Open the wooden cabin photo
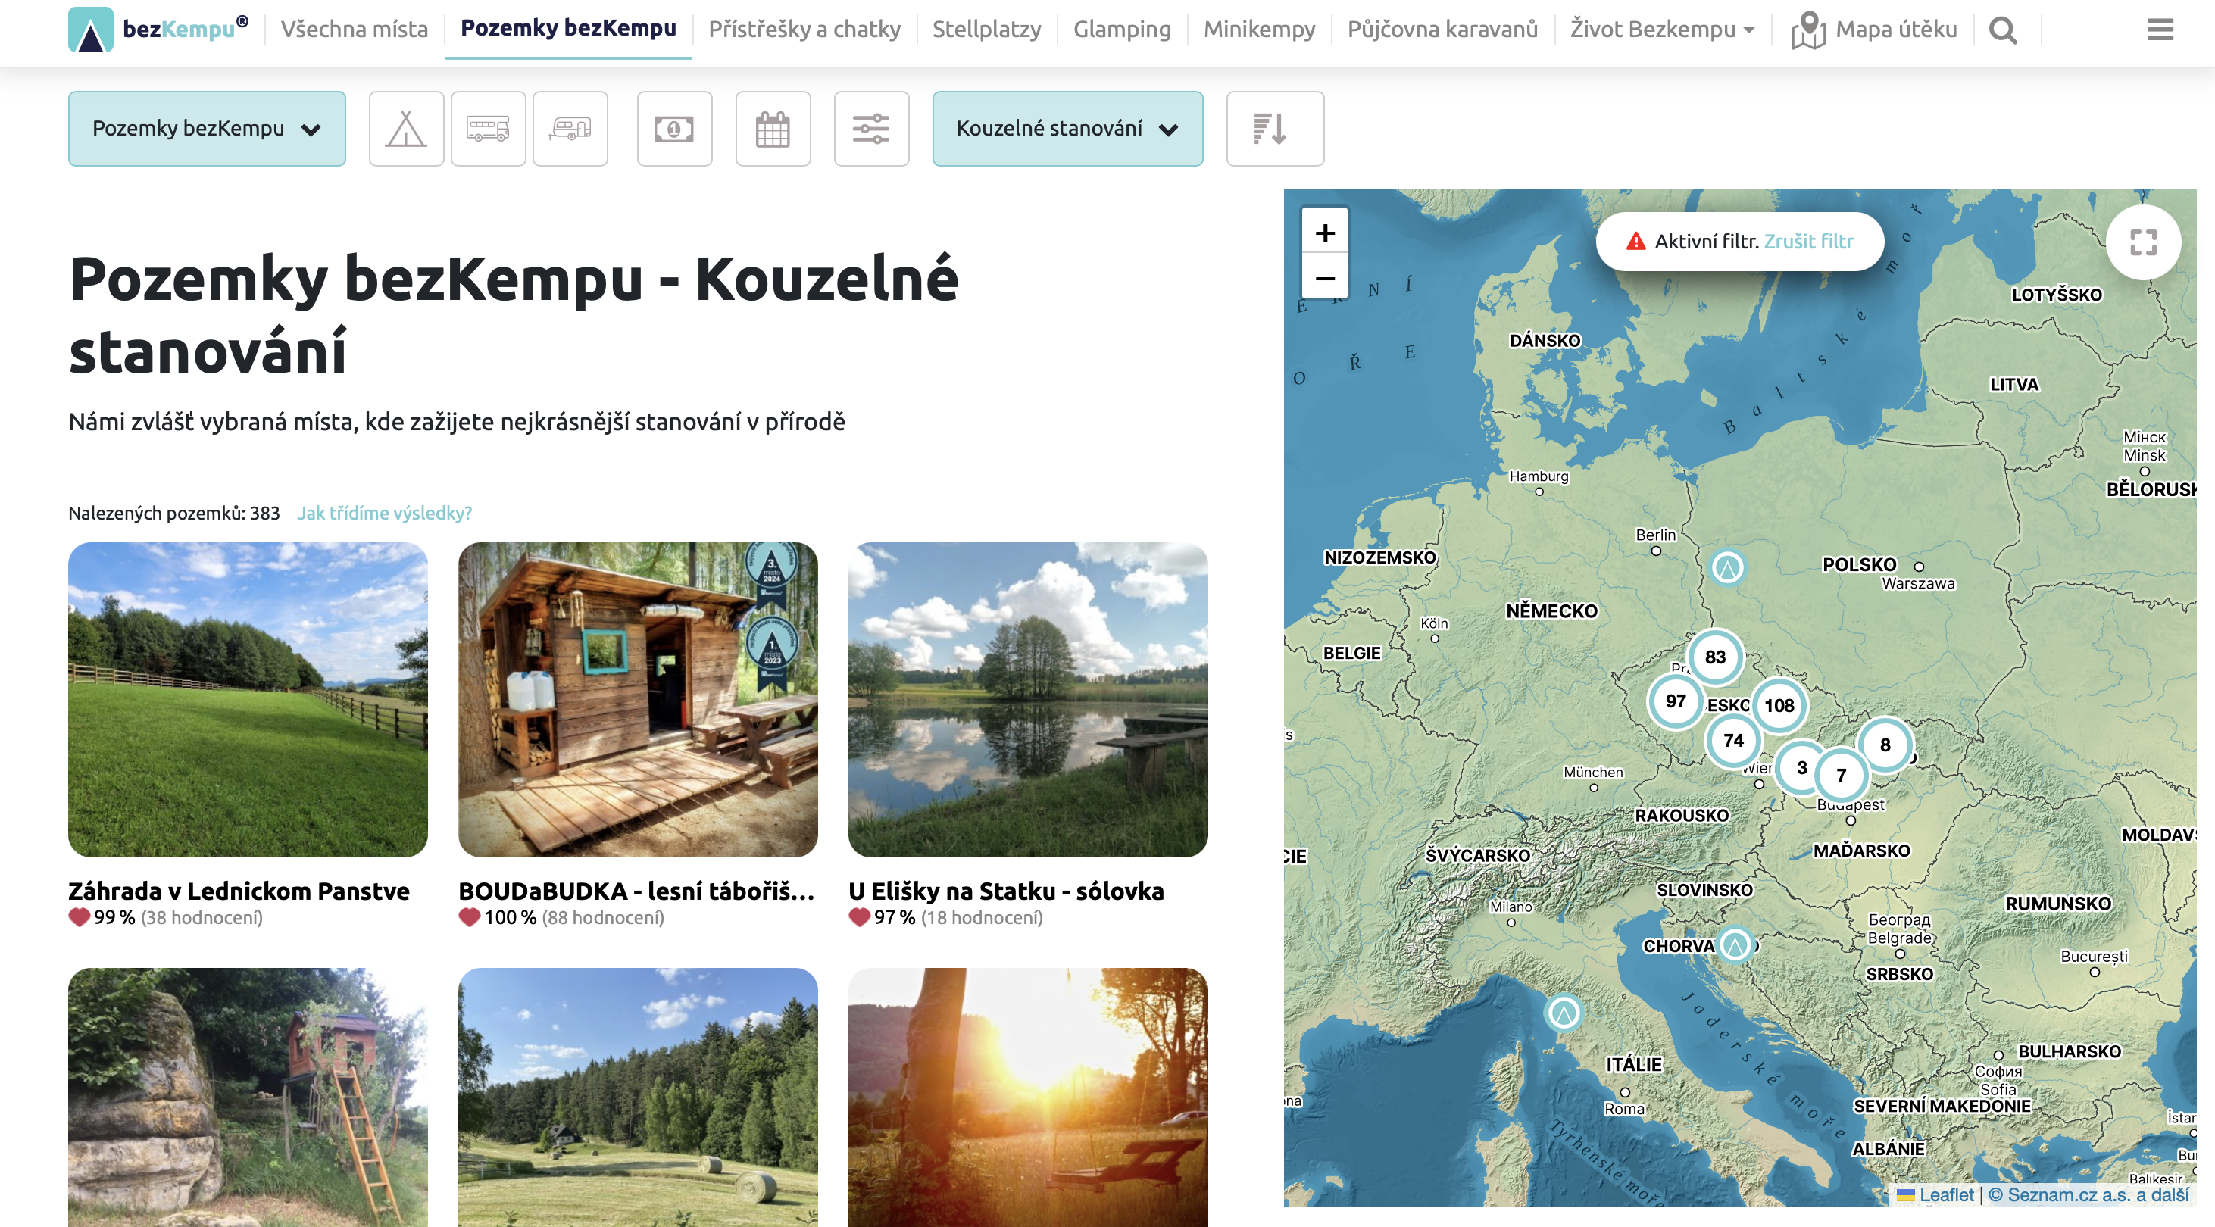This screenshot has width=2215, height=1227. click(x=638, y=700)
